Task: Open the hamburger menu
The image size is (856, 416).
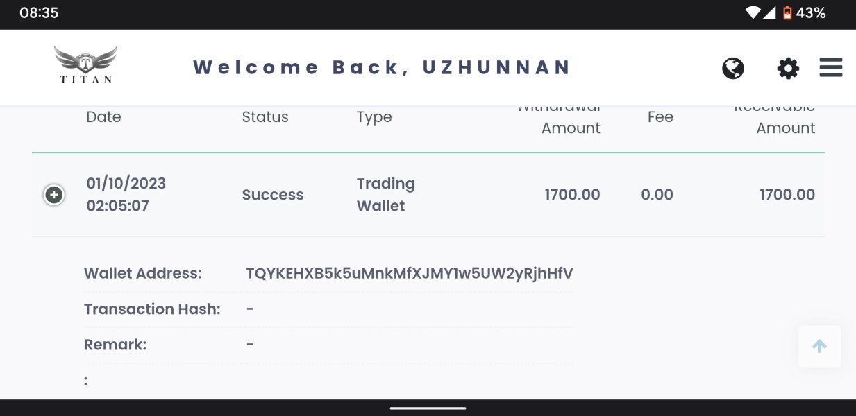Action: (831, 67)
